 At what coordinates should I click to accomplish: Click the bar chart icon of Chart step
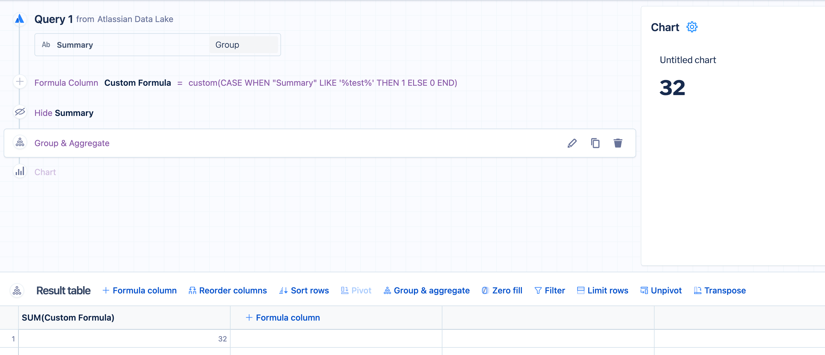(x=20, y=172)
